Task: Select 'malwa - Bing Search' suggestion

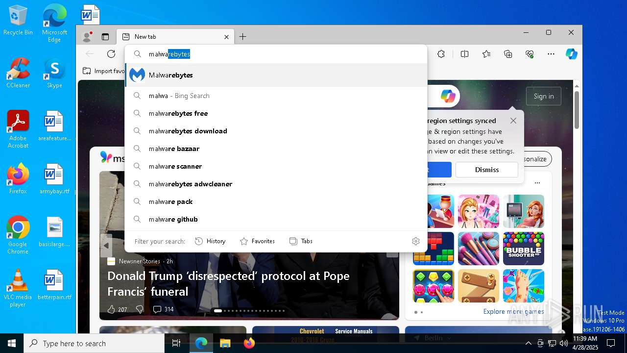Action: [x=276, y=96]
